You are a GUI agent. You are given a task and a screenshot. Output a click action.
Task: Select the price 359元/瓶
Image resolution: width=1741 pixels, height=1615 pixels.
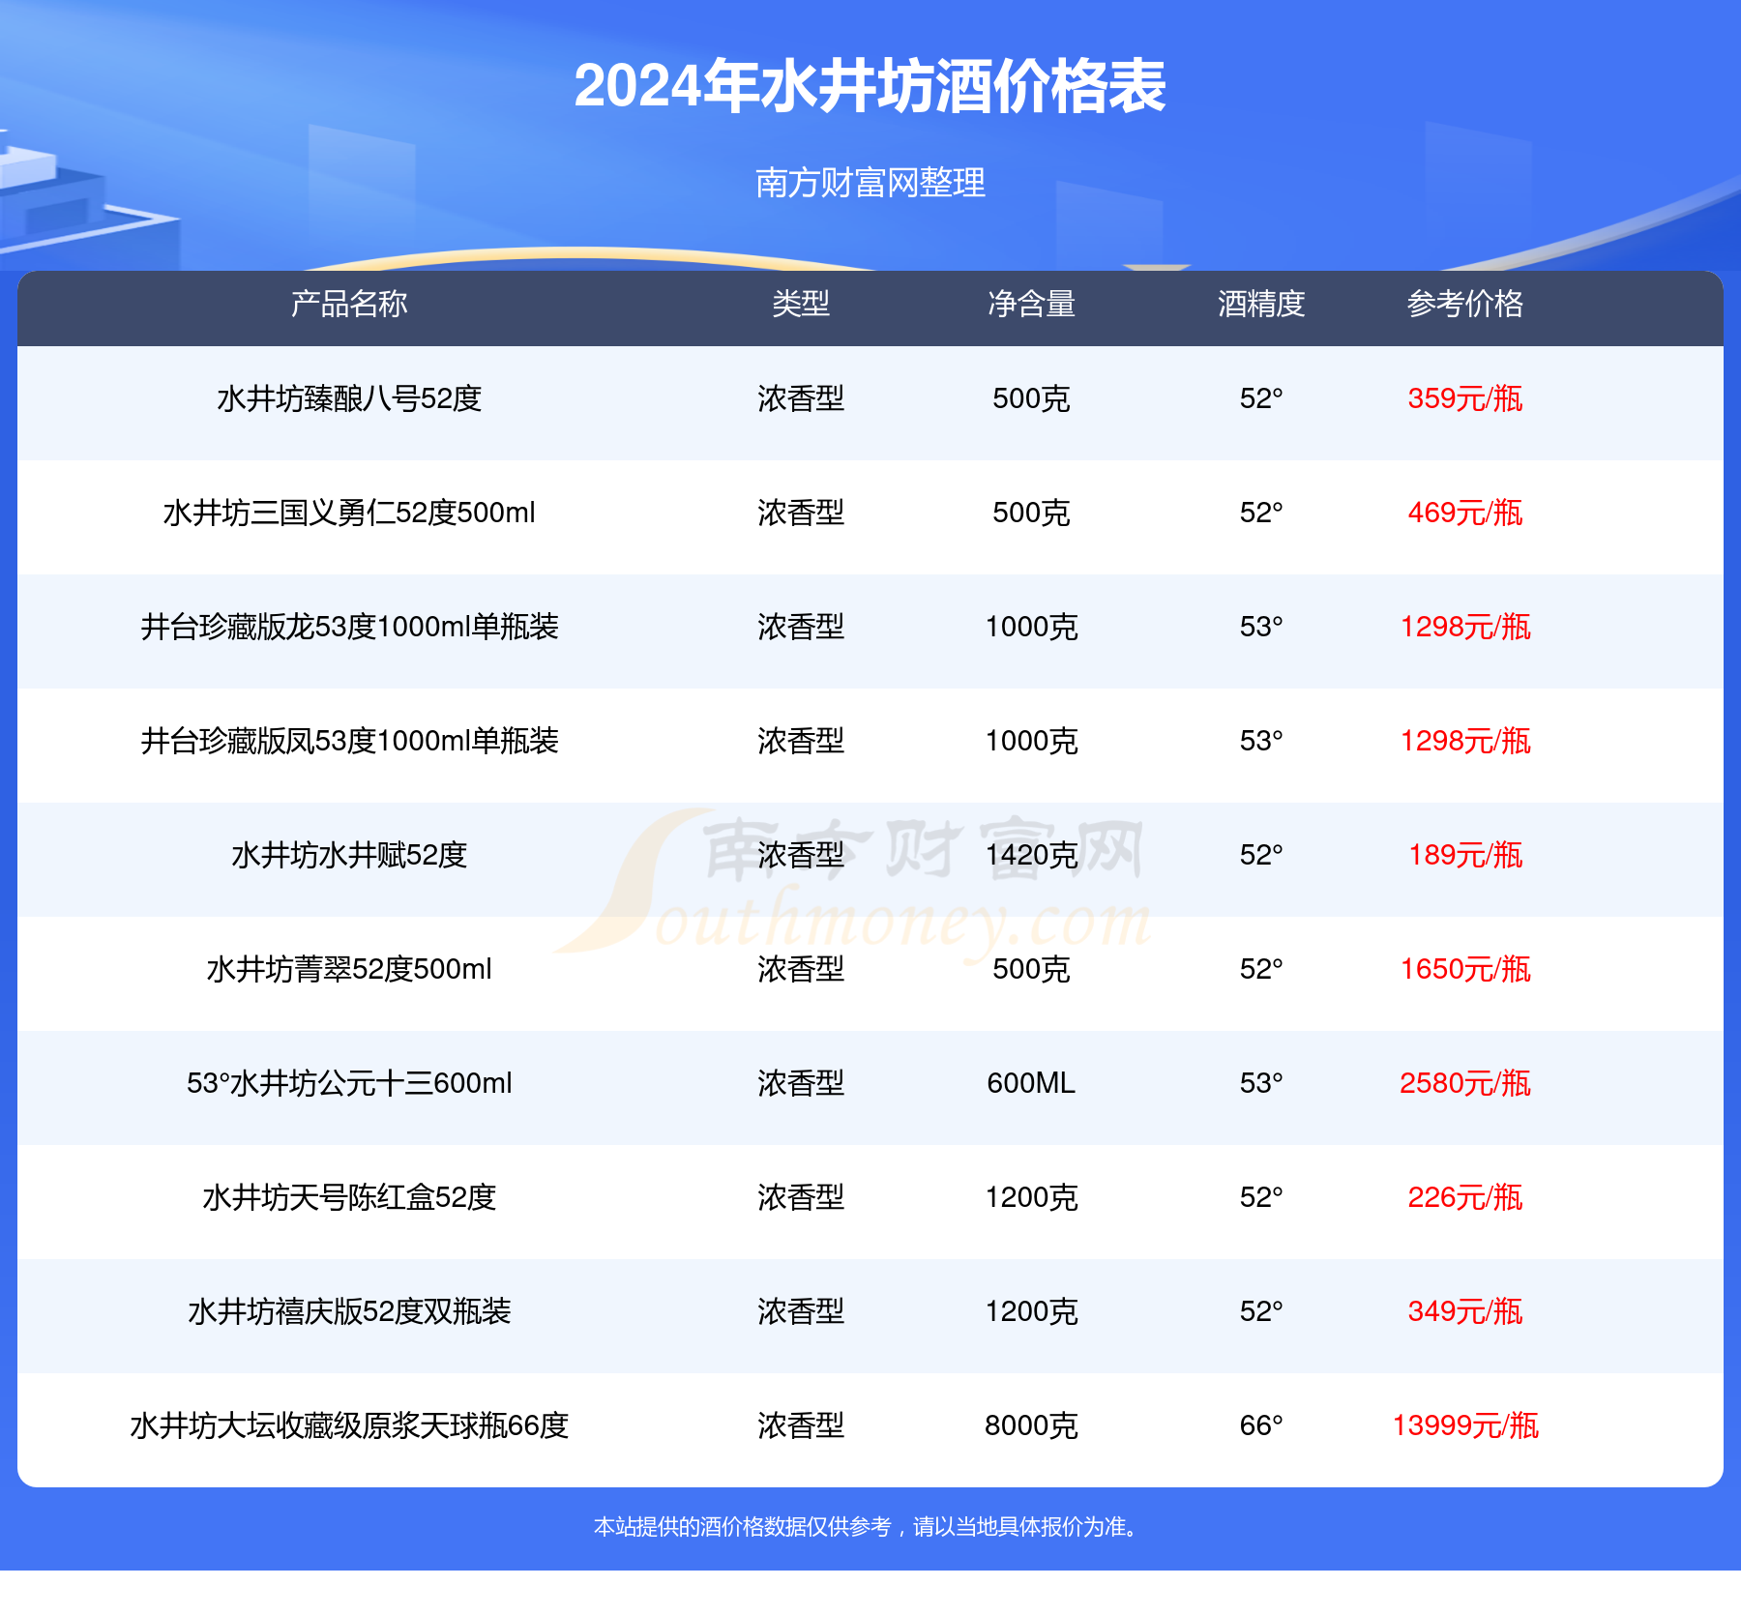[1465, 398]
